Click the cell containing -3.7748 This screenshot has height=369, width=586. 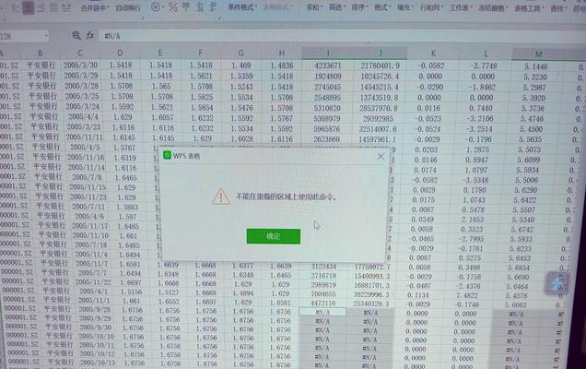pos(484,66)
